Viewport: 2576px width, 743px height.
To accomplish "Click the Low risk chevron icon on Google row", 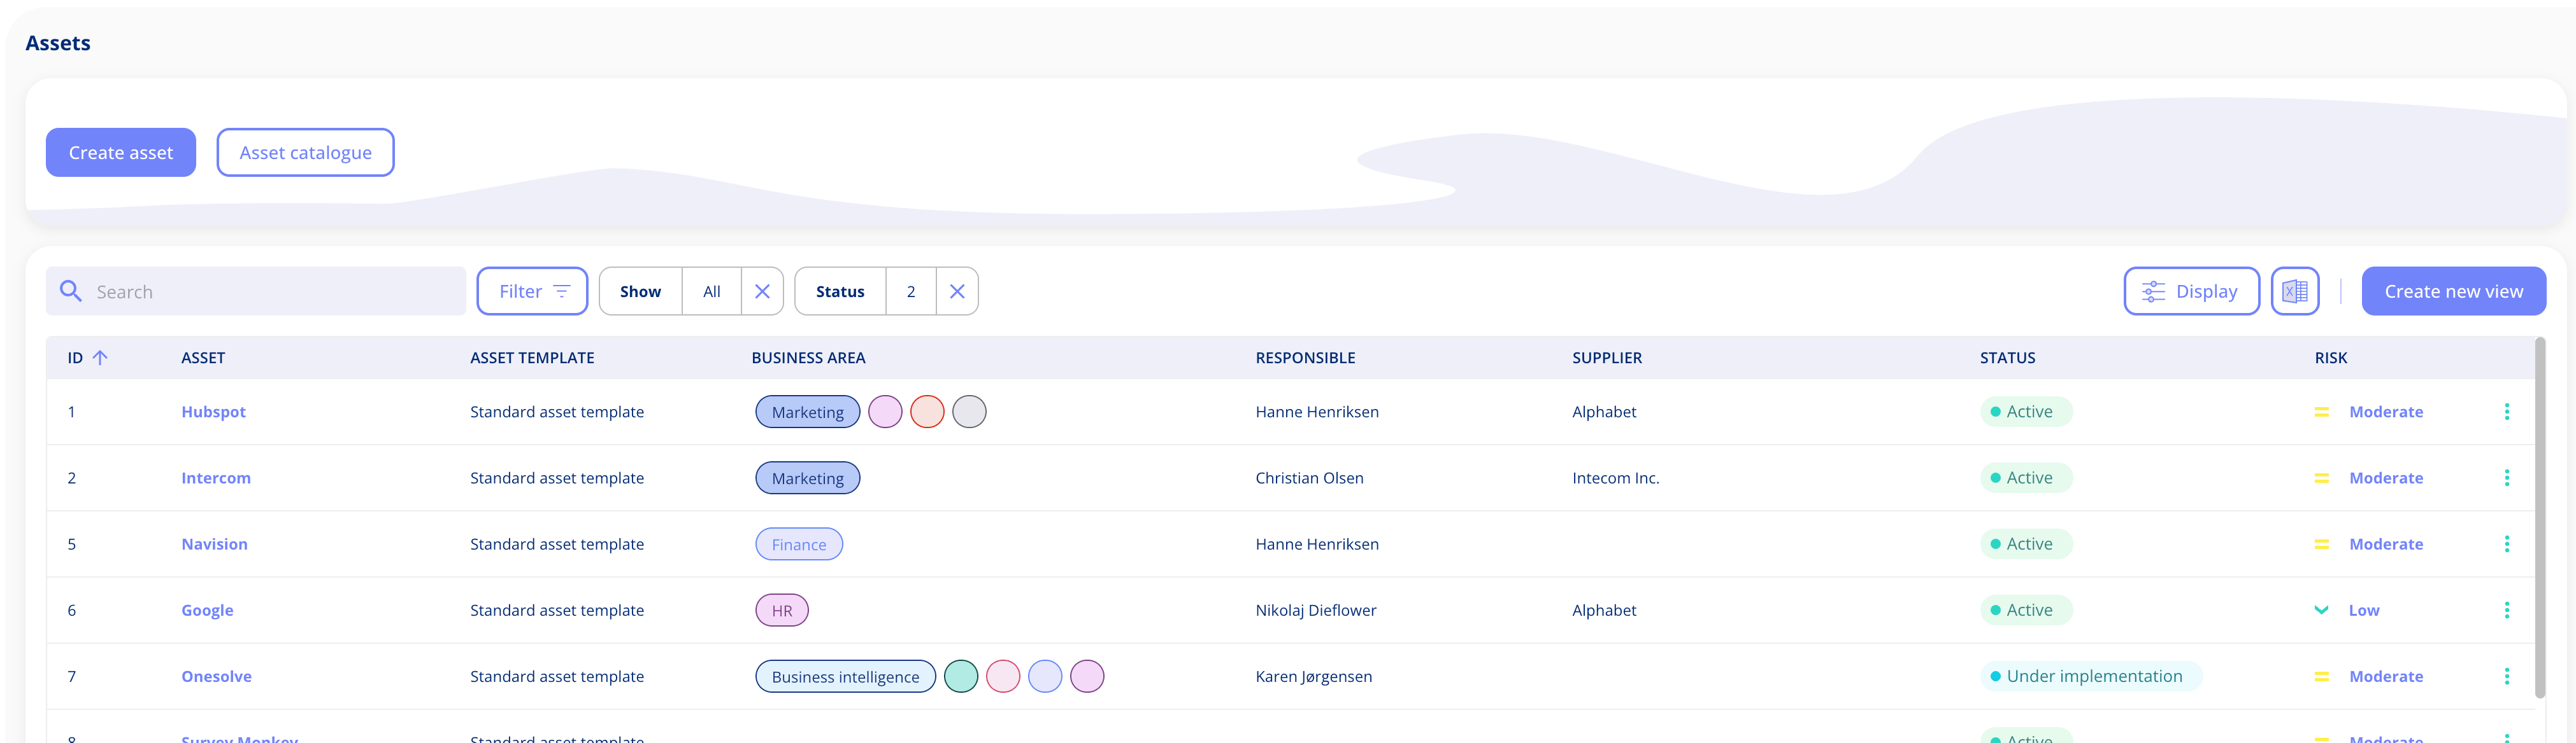I will [x=2322, y=609].
